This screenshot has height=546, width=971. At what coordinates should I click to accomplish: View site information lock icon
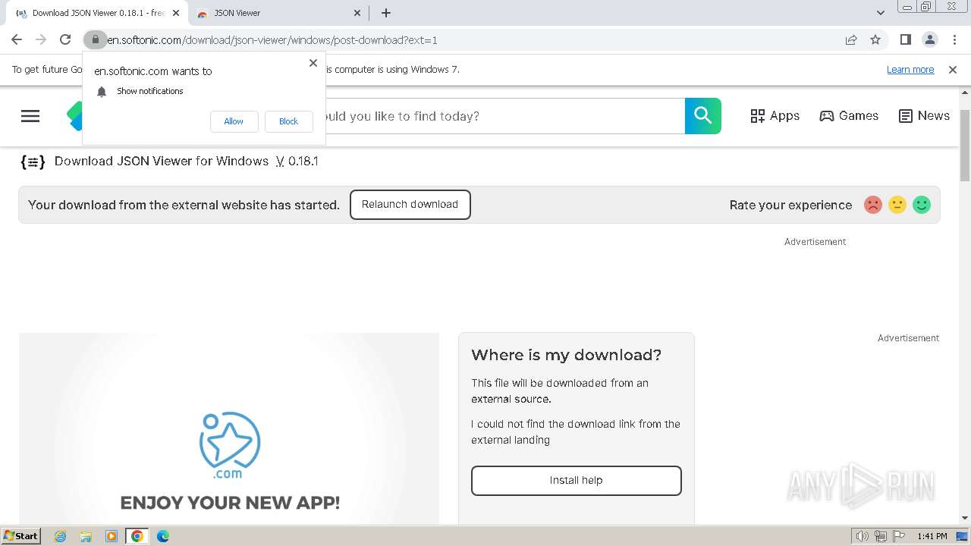pyautogui.click(x=95, y=39)
